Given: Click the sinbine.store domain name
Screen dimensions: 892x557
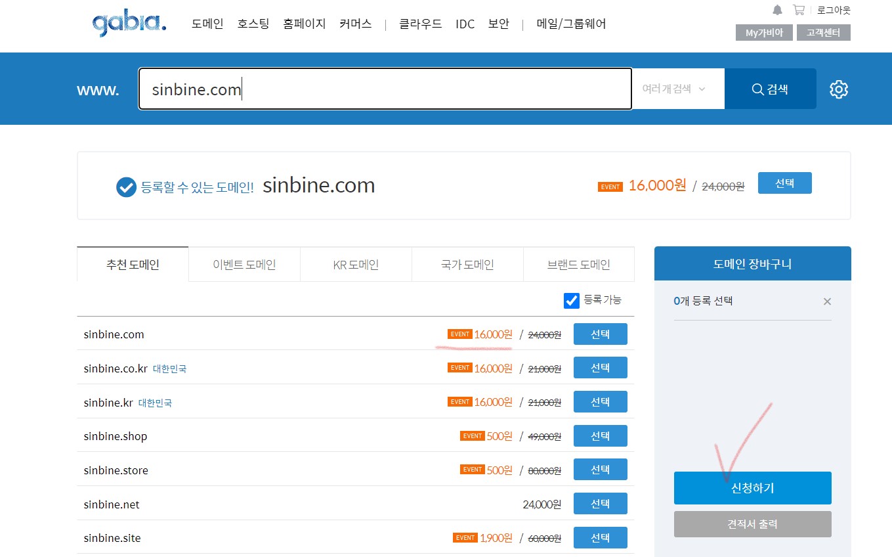Looking at the screenshot, I should click(x=116, y=470).
